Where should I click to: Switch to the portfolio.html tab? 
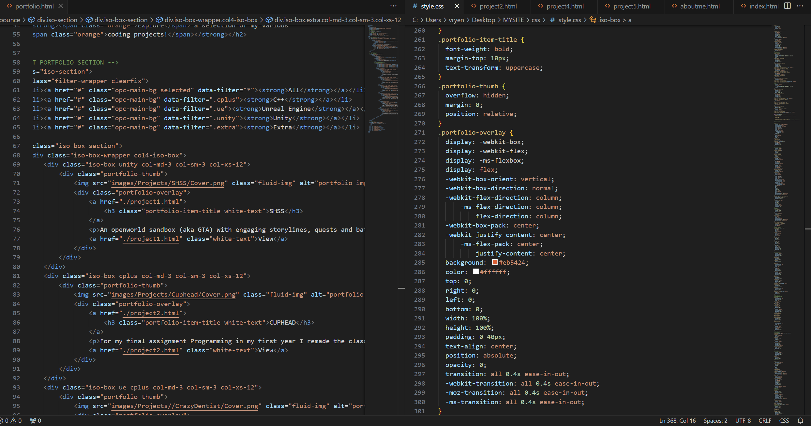pyautogui.click(x=34, y=6)
